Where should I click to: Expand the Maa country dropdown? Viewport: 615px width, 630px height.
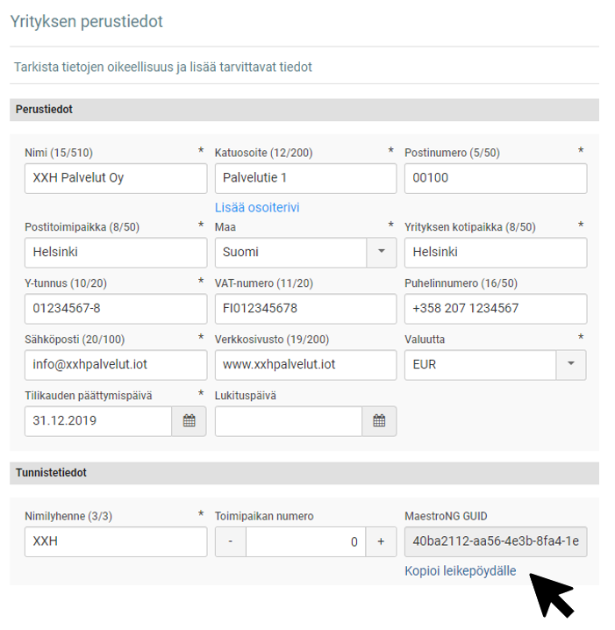[381, 253]
